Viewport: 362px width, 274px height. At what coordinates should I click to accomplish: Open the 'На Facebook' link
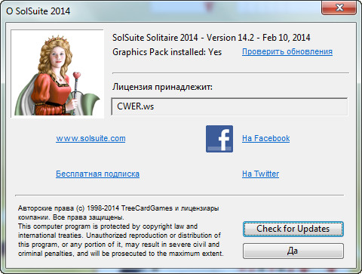click(265, 138)
